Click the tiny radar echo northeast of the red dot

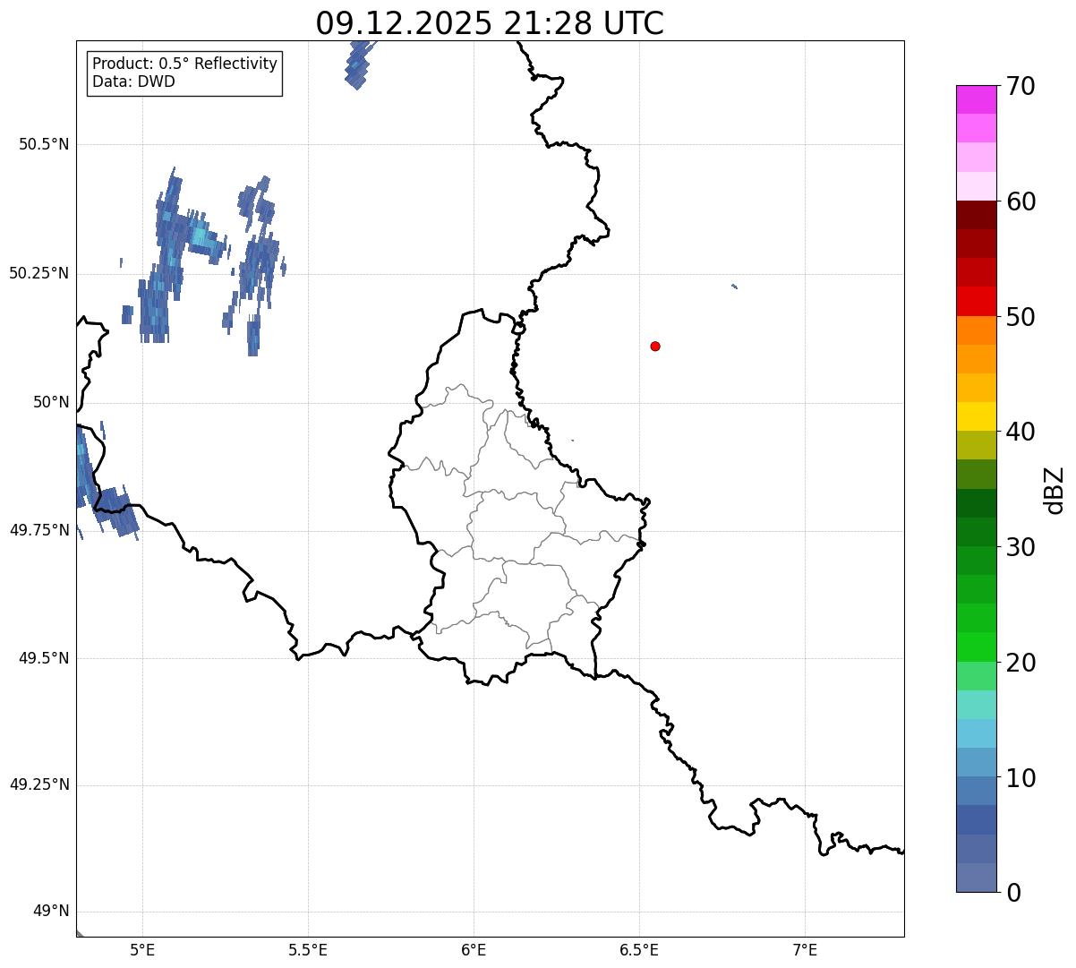(x=734, y=287)
